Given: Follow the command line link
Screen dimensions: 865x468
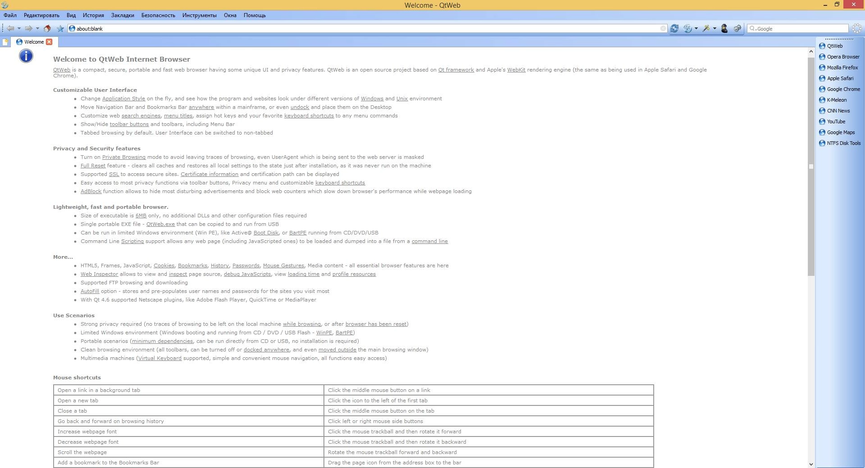Looking at the screenshot, I should 430,241.
